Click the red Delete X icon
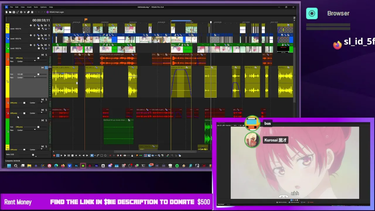 (110, 156)
